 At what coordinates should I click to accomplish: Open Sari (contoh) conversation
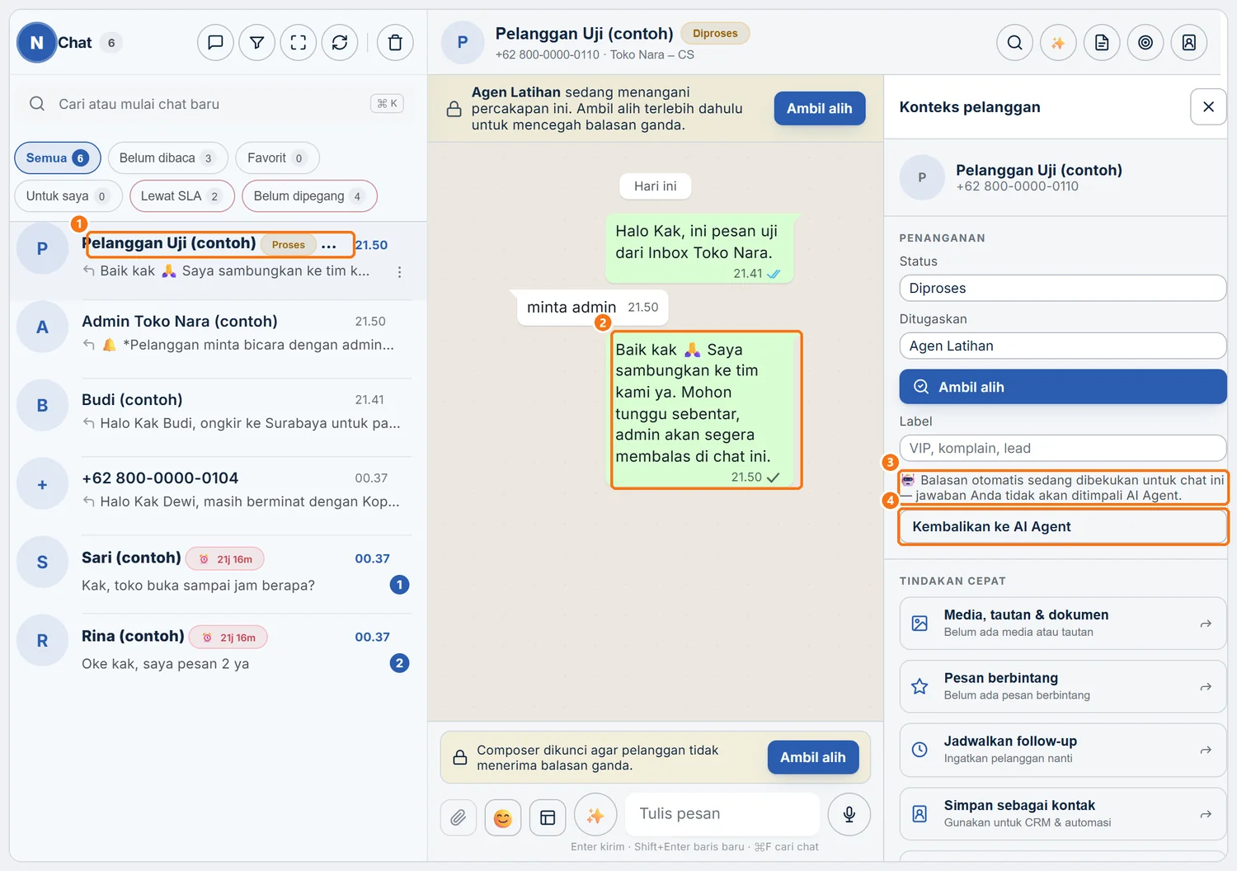pos(218,574)
